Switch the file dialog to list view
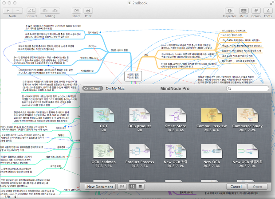This screenshot has width=275, height=199. pyautogui.click(x=141, y=187)
